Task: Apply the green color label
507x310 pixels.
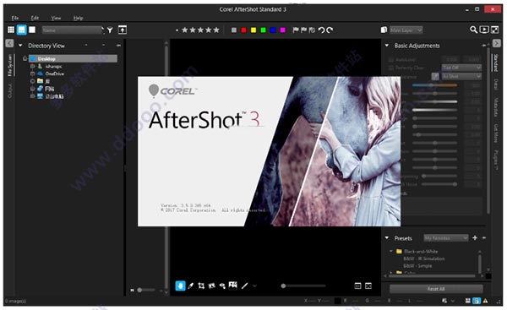Action: click(x=263, y=30)
